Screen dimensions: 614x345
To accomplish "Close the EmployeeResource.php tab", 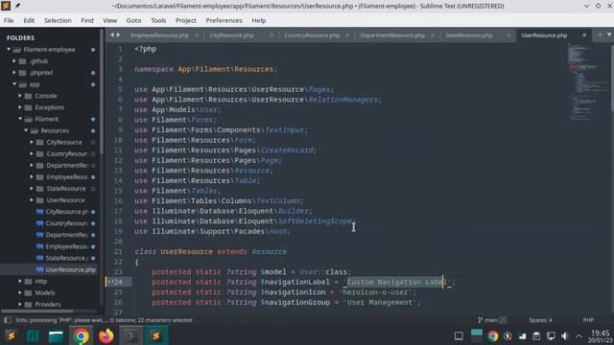I will [197, 35].
